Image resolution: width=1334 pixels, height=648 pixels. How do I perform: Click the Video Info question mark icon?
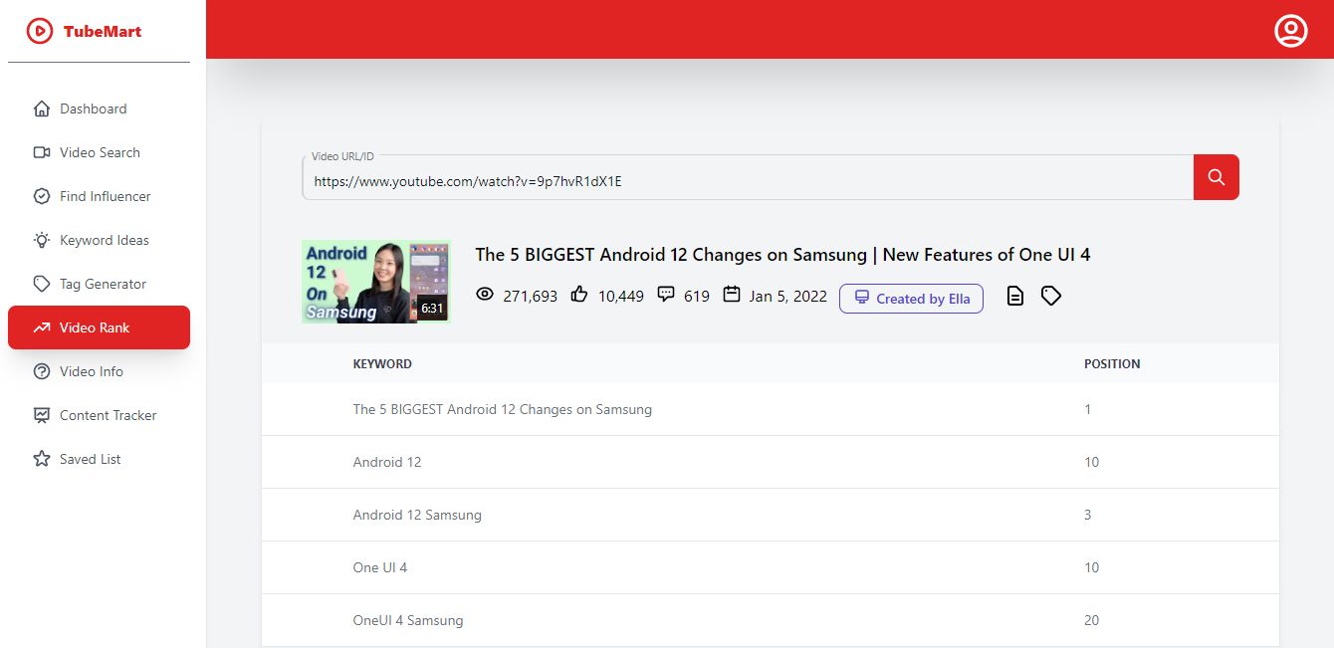pos(42,371)
